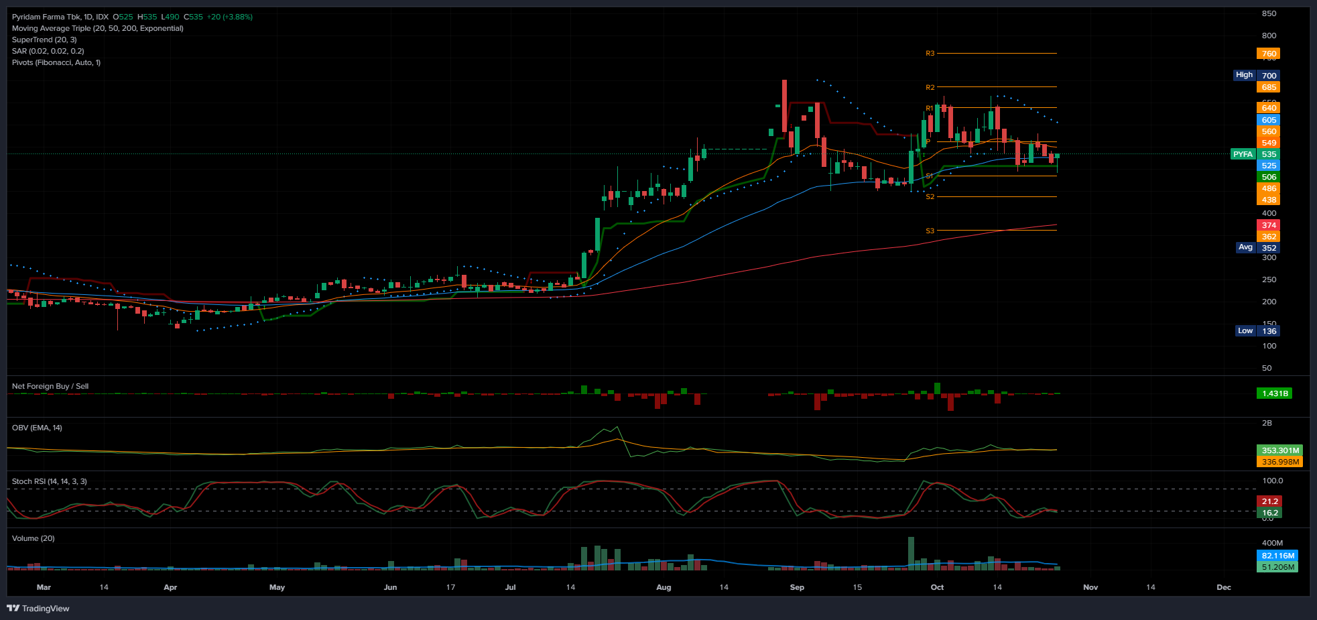1317x620 pixels.
Task: Click the Pyridam Farma Tbk symbol title
Action: (60, 17)
